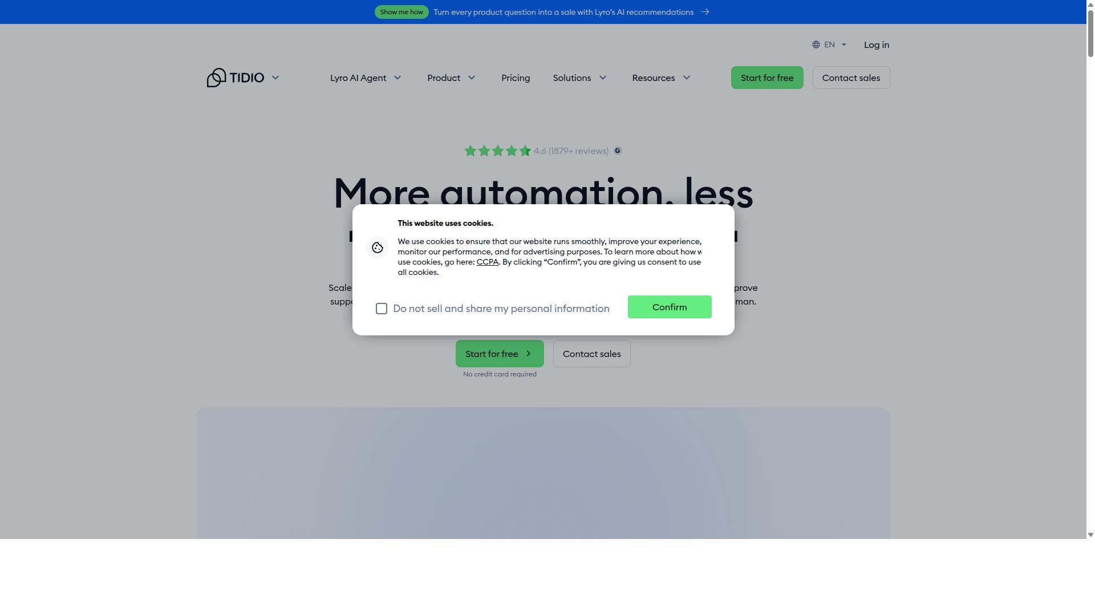Expand the Lyro AI Agent chevron

[x=398, y=78]
